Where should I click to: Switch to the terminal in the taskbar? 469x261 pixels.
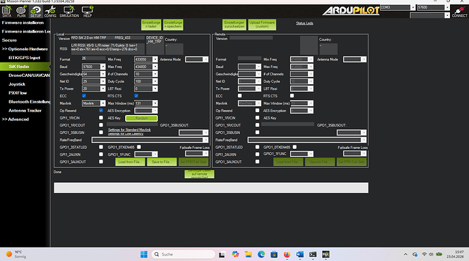tap(313, 254)
